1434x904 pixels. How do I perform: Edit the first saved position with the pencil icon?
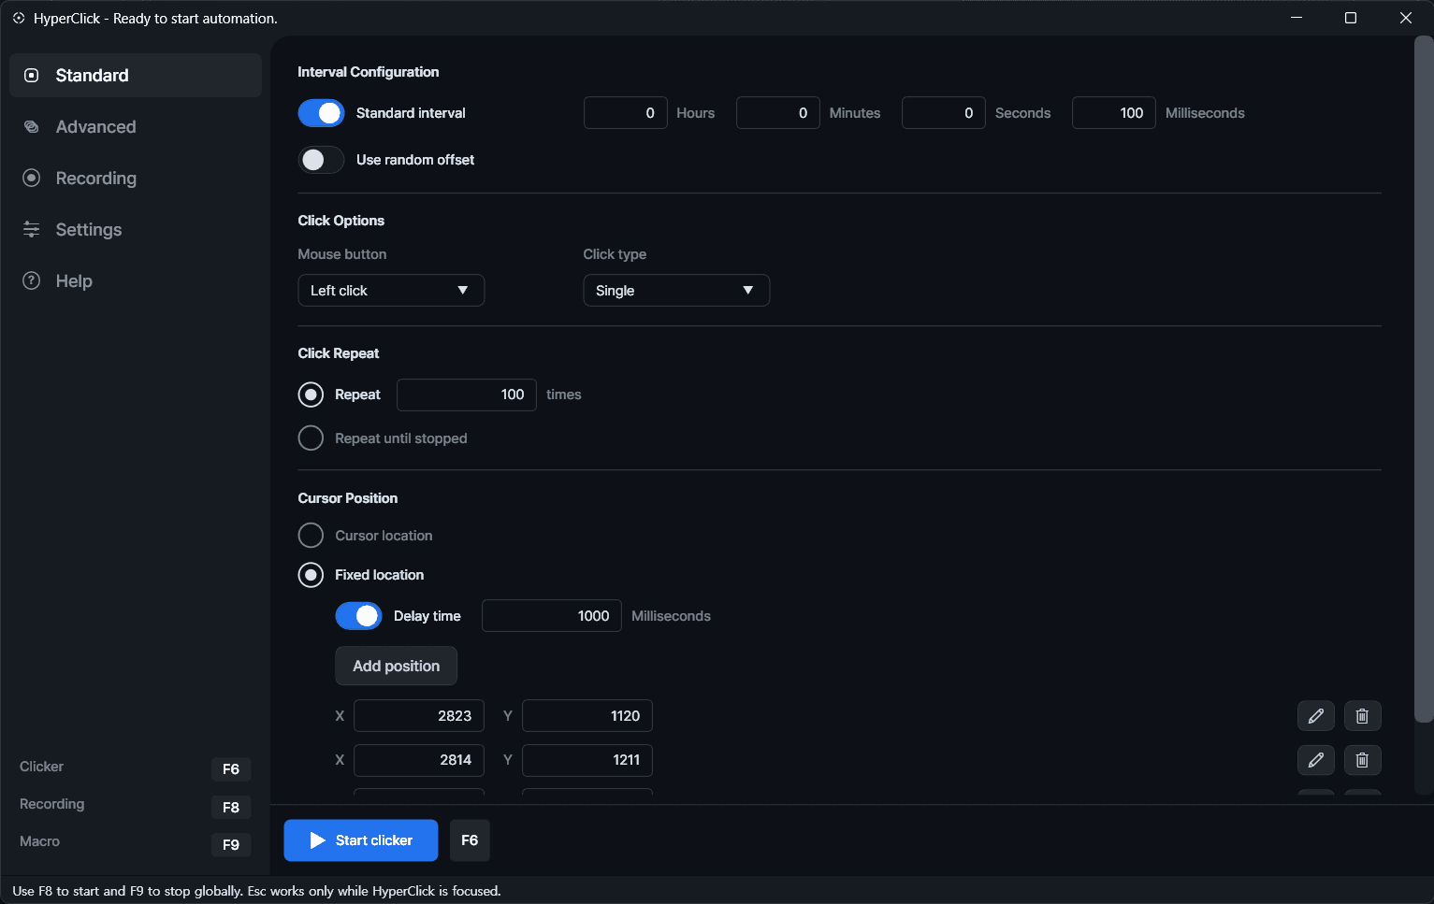1316,715
